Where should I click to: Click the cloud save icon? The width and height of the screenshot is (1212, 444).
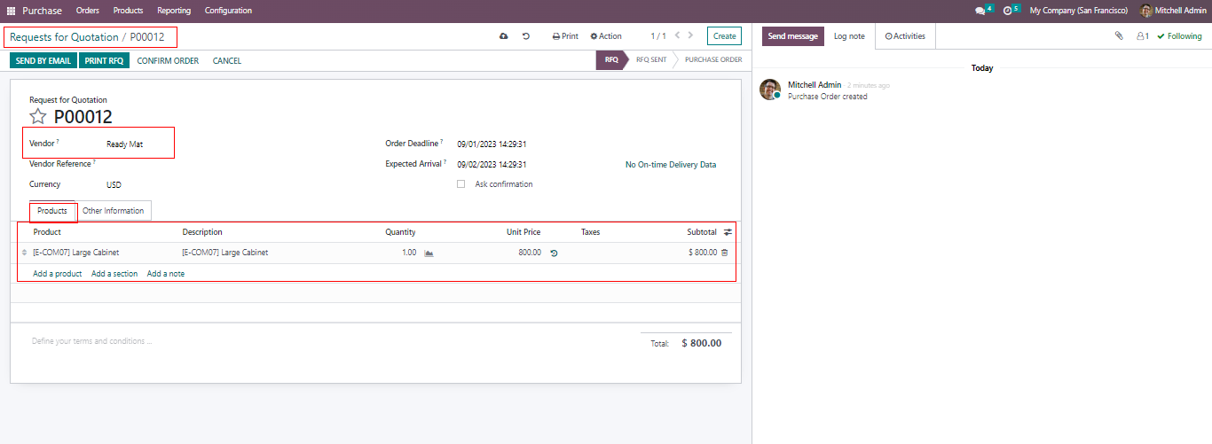tap(504, 36)
